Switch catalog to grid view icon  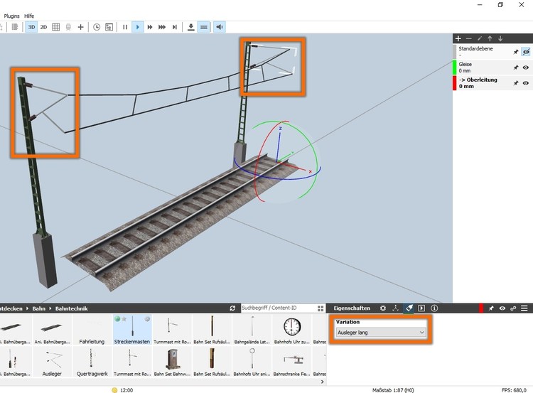click(321, 308)
